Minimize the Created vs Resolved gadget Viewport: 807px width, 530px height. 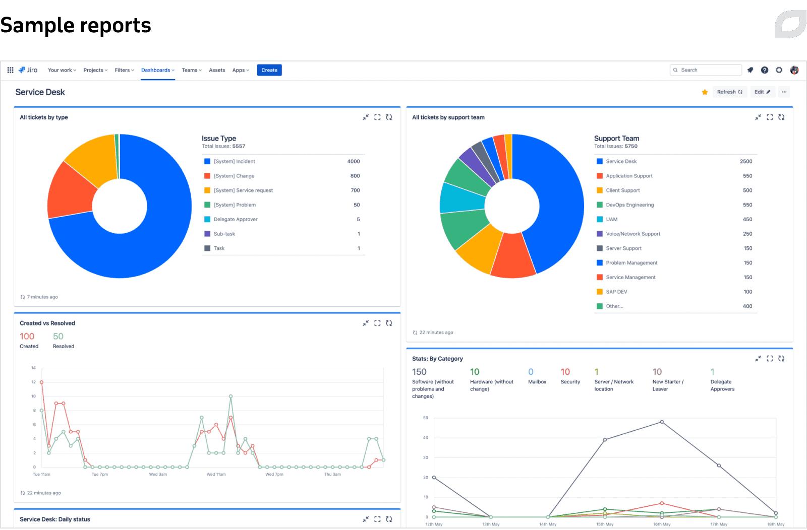366,323
